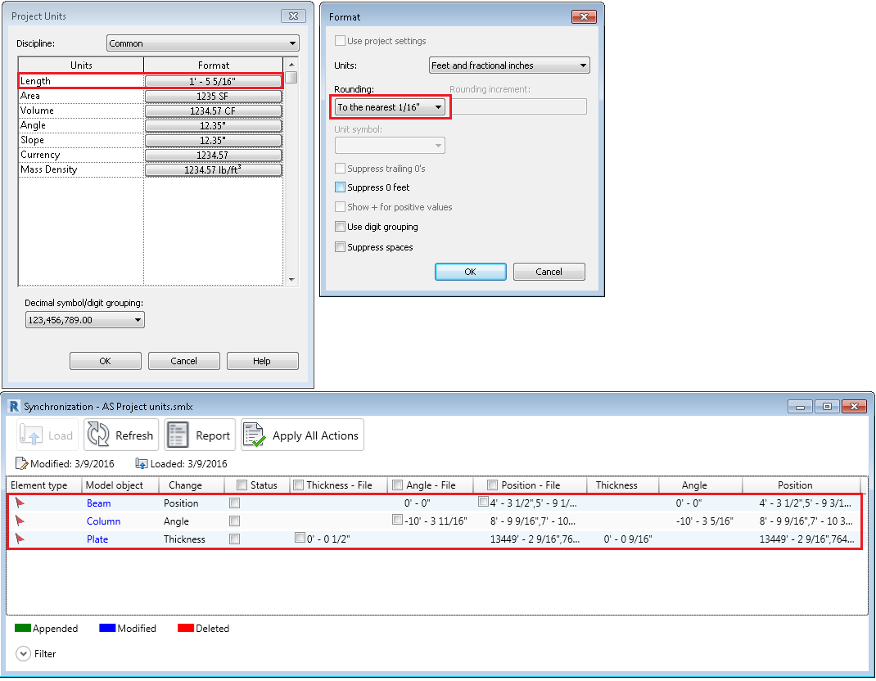Click the Loaded date icon
This screenshot has height=681, width=876.
click(142, 463)
